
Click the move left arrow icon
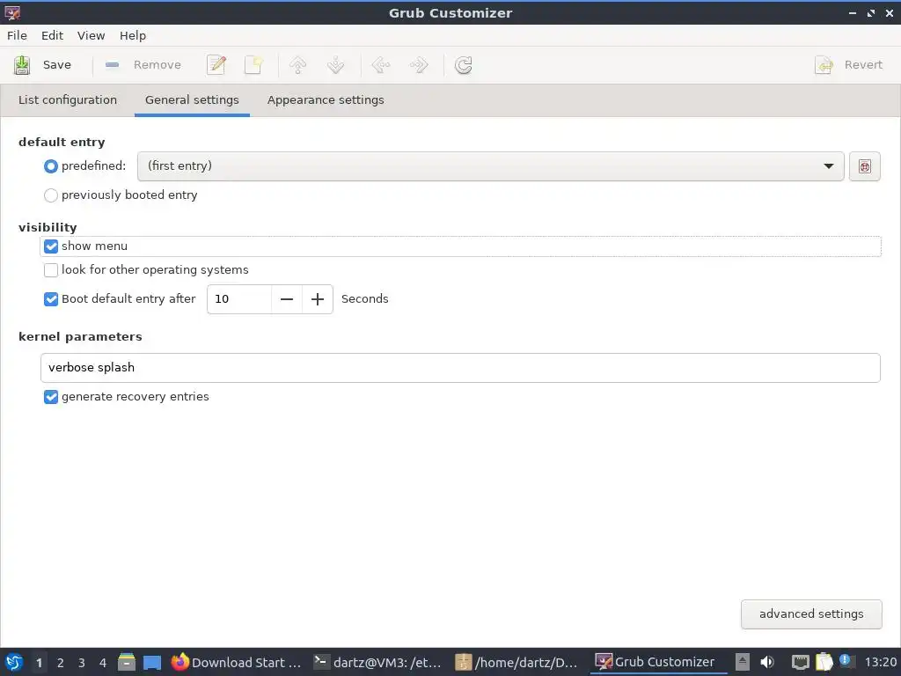(x=380, y=65)
